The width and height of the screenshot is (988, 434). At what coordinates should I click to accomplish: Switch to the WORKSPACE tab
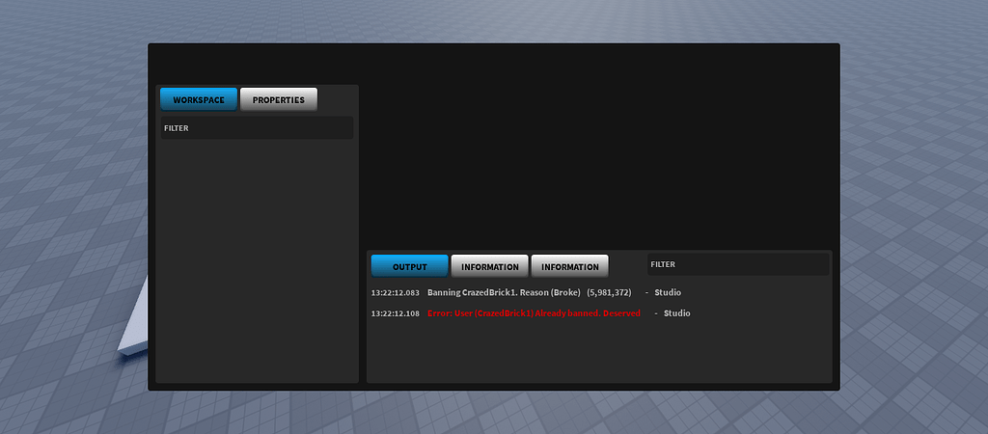coord(199,99)
